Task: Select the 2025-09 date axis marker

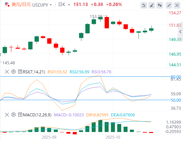Action: pos(49,137)
